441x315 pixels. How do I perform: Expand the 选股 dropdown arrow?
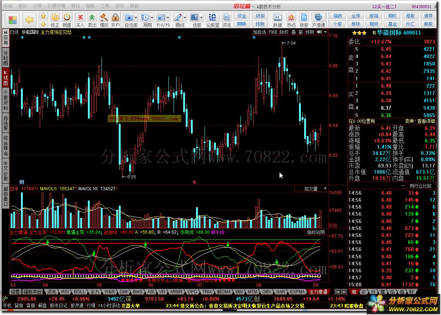[x=202, y=17]
